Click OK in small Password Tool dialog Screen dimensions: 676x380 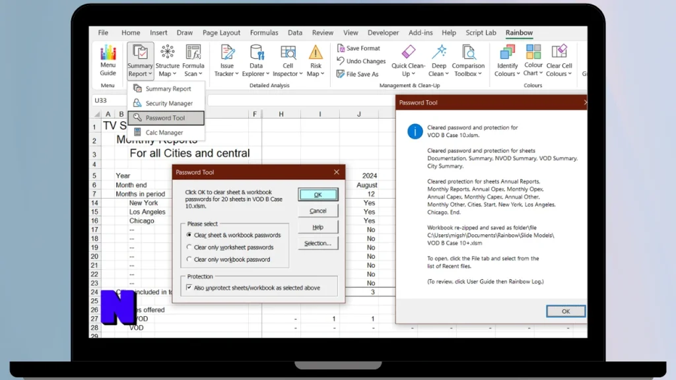pos(318,195)
